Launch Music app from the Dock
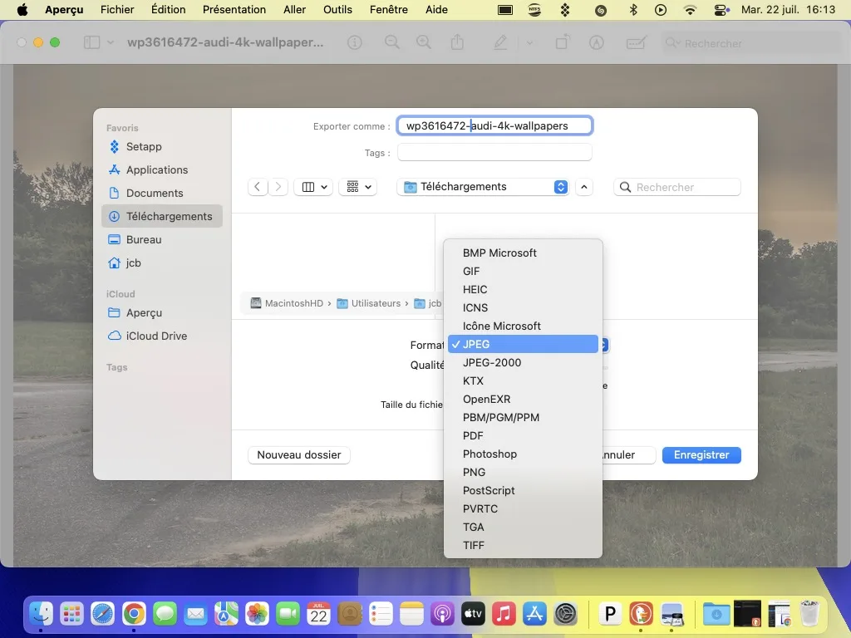 504,614
